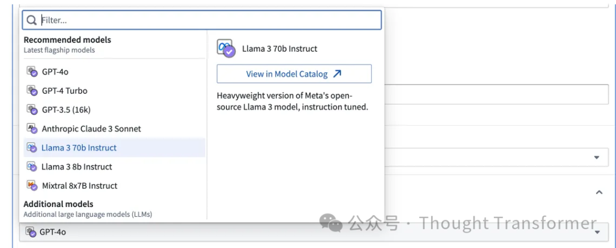The image size is (616, 248).
Task: Click the Recommended models heading
Action: 67,40
